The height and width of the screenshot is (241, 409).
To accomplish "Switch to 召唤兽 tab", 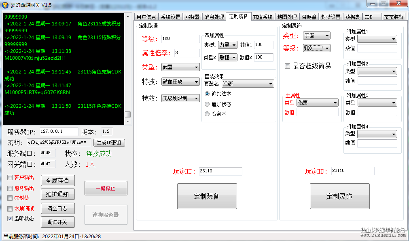I will (x=309, y=17).
